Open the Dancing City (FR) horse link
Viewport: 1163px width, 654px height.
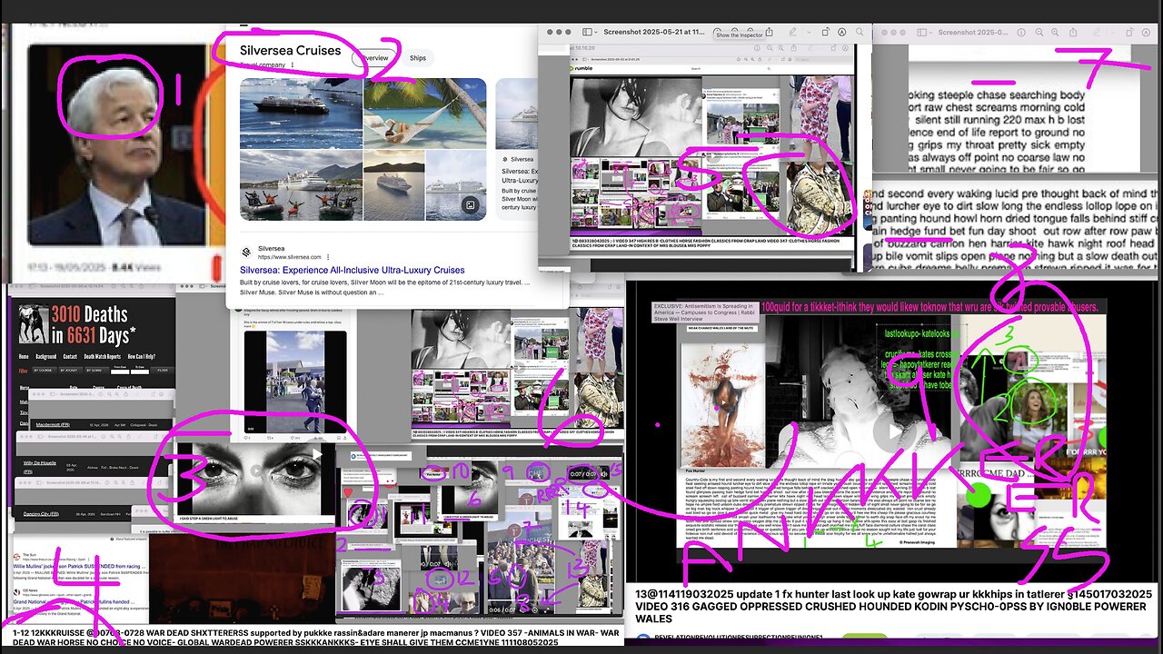[41, 514]
